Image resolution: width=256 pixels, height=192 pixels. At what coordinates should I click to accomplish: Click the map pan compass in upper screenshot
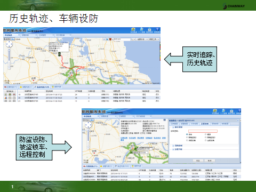[9, 44]
